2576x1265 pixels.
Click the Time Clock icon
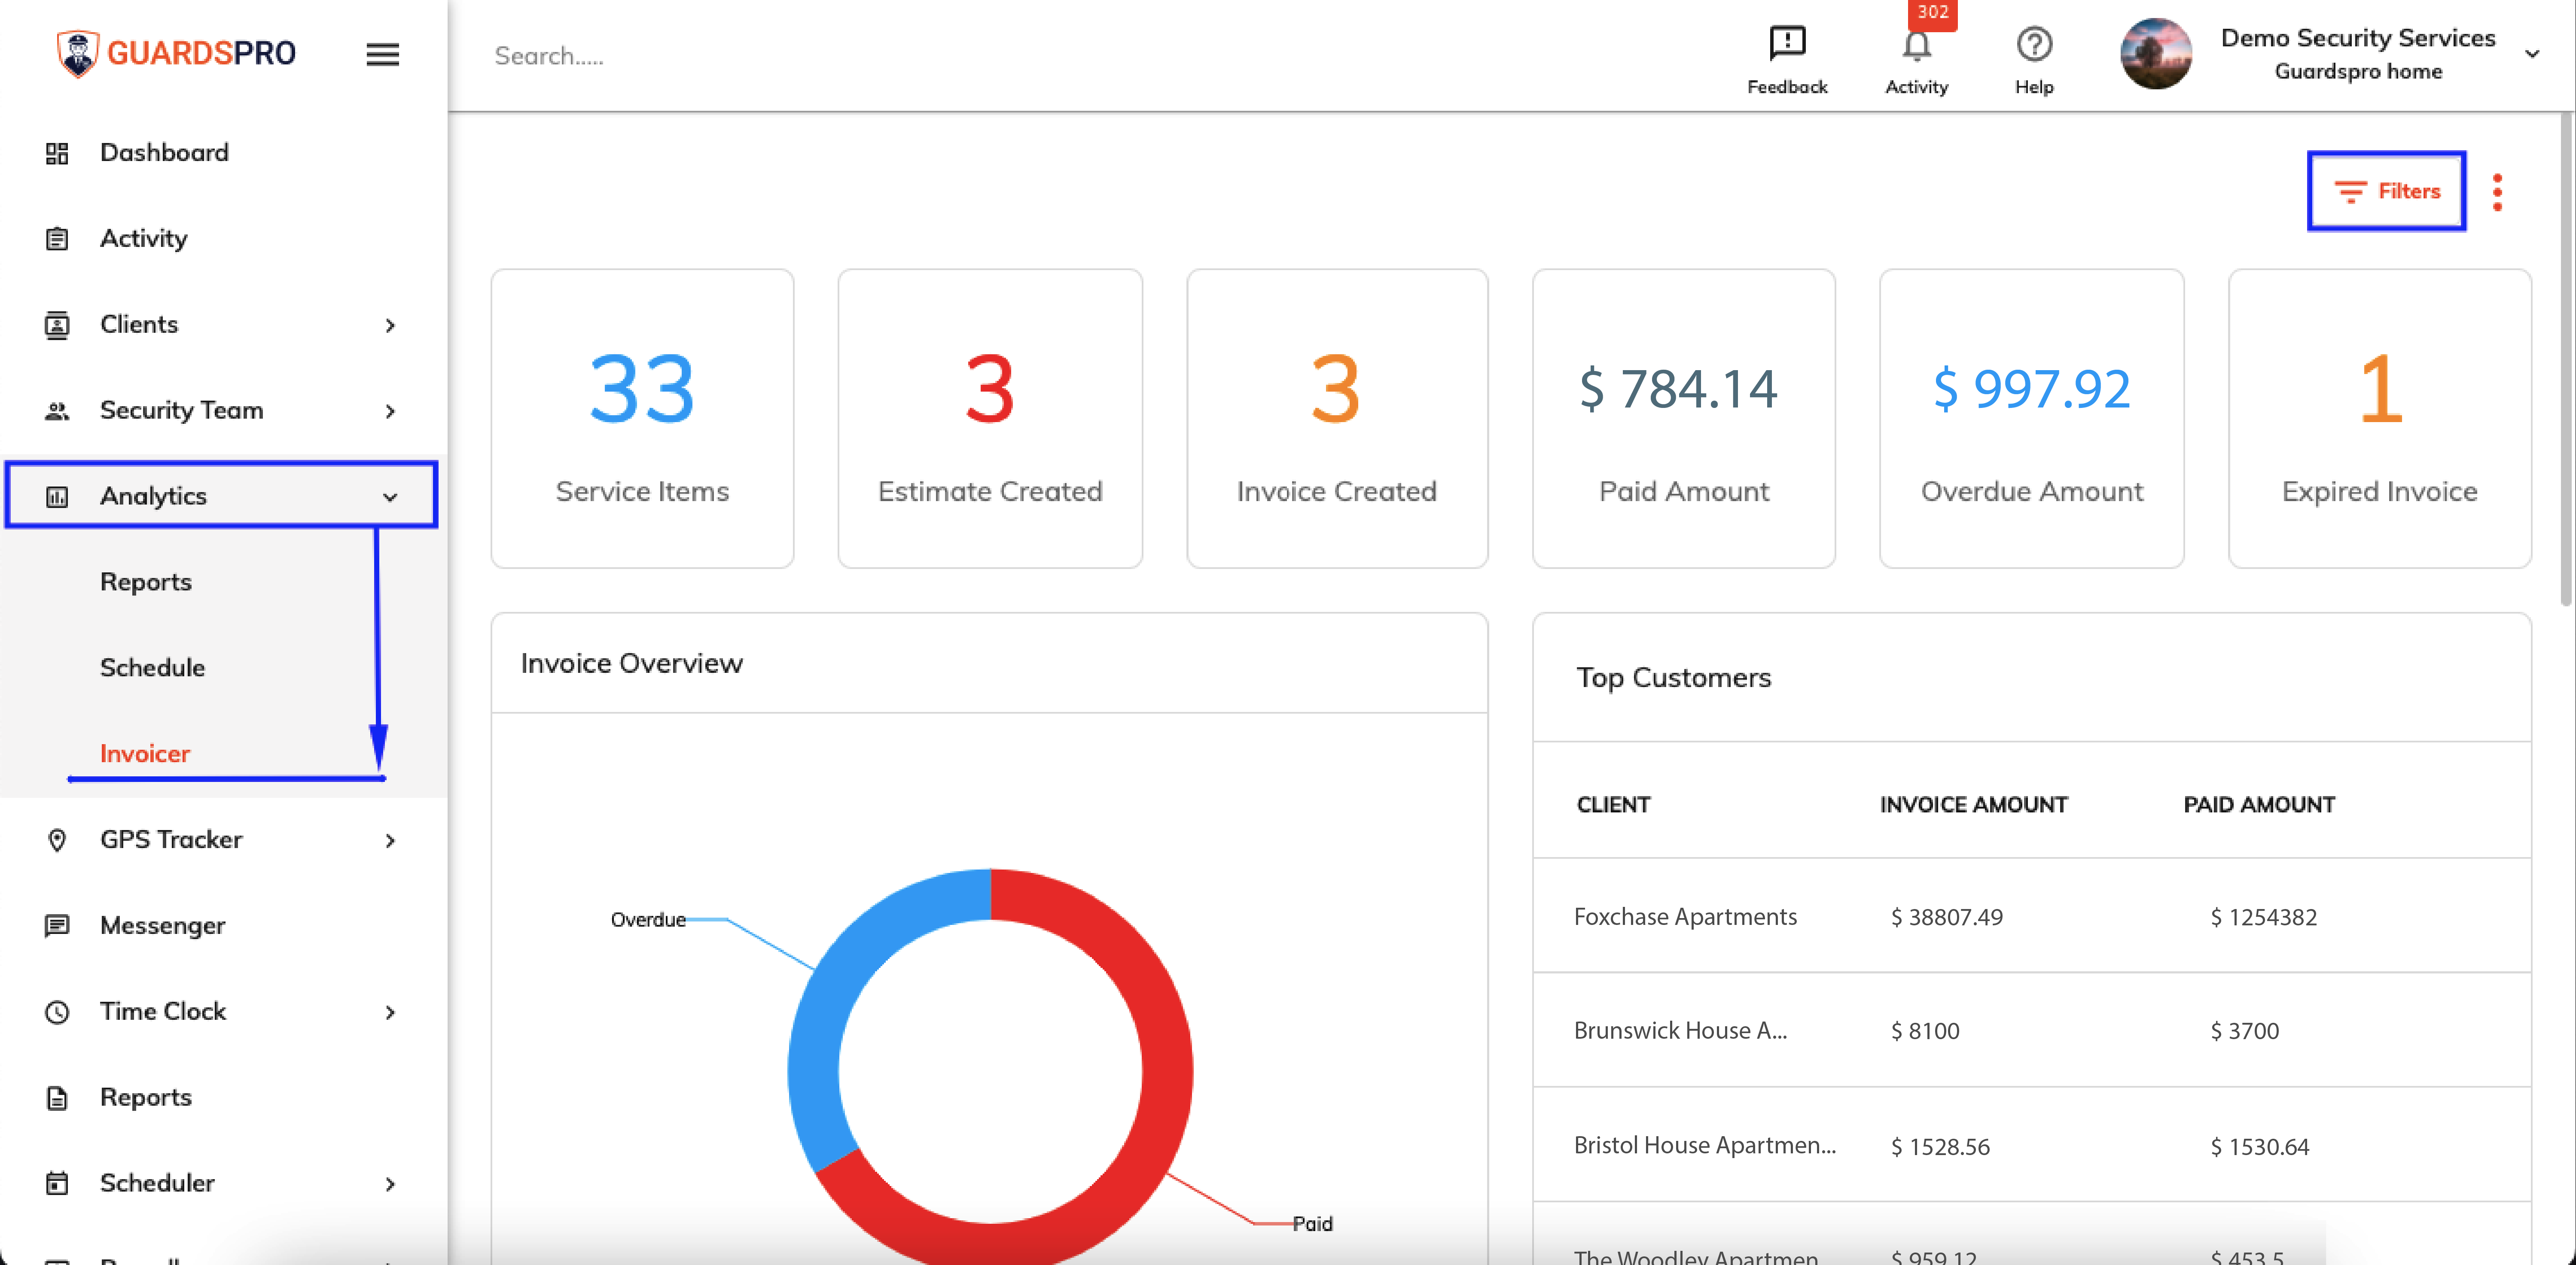pos(57,1012)
